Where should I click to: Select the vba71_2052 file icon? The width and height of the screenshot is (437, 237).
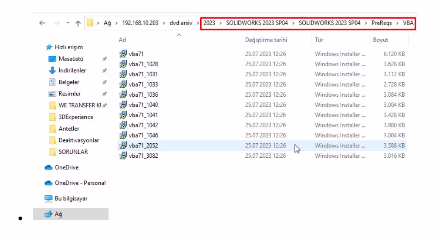pyautogui.click(x=123, y=145)
